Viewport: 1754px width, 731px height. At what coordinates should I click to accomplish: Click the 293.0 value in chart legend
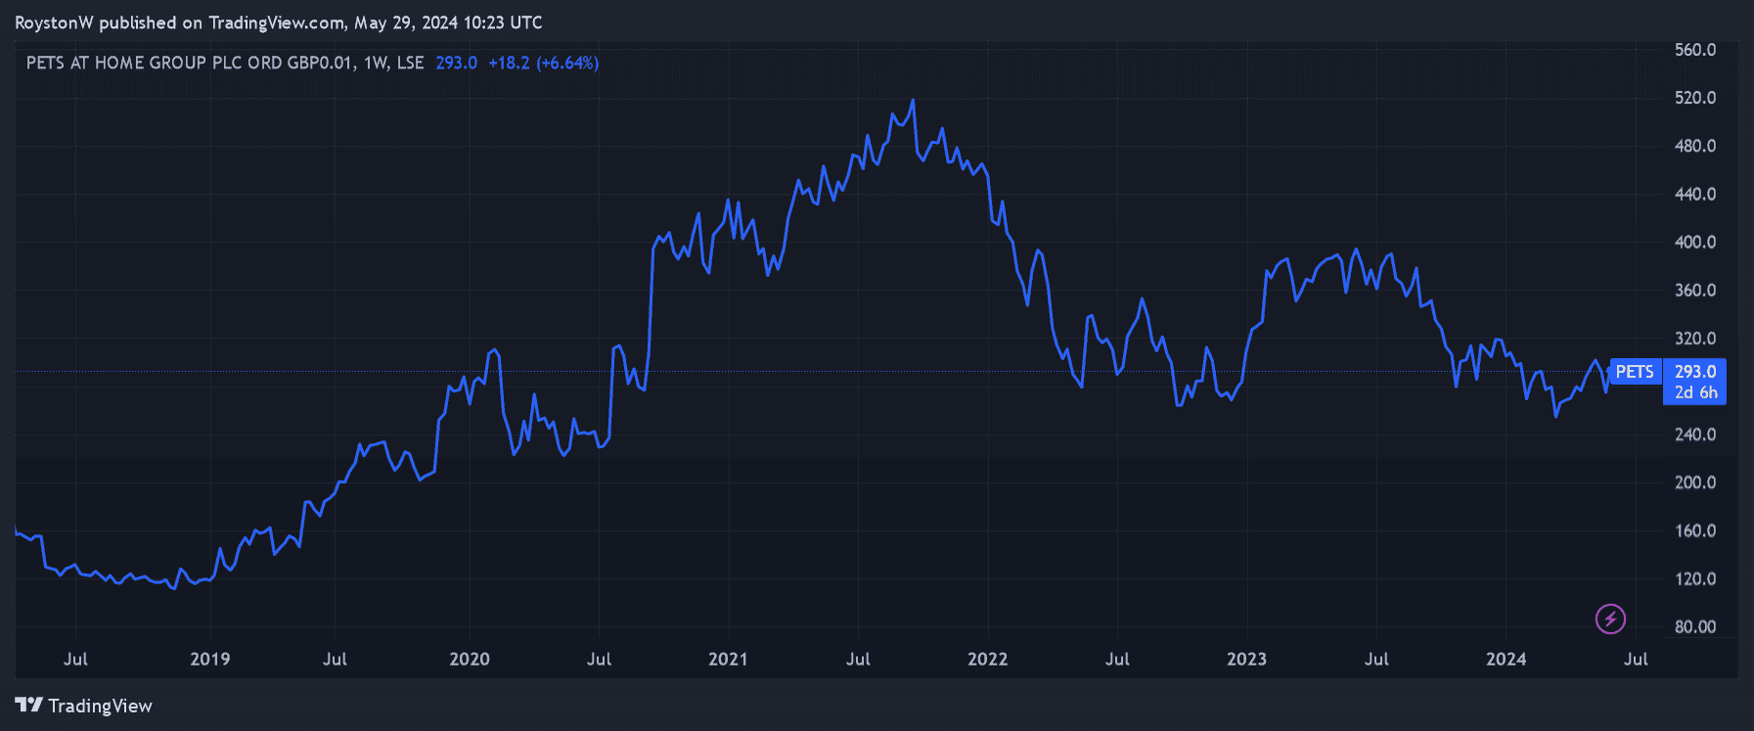click(456, 63)
